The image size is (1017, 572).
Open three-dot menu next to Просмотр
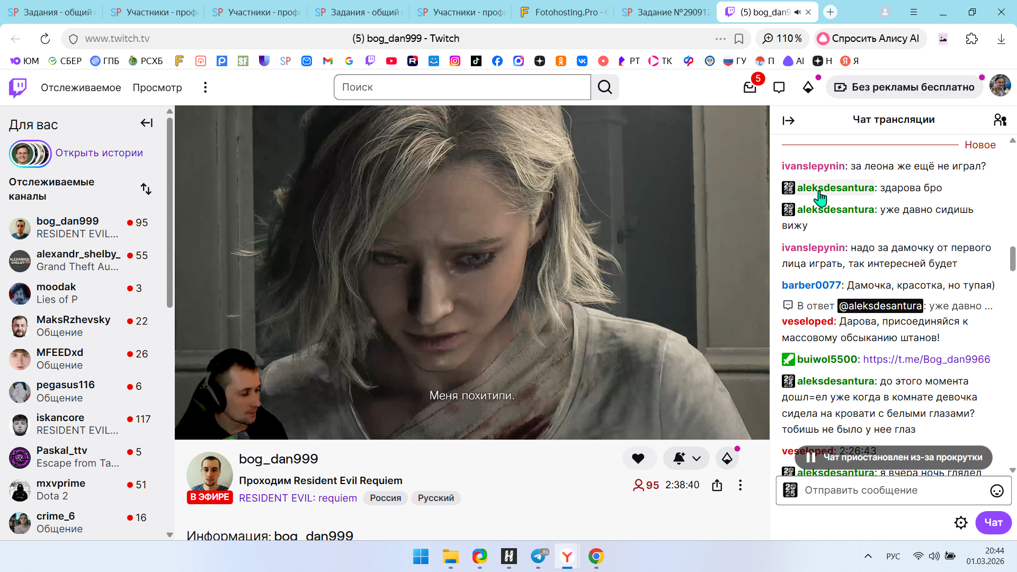[x=205, y=87]
